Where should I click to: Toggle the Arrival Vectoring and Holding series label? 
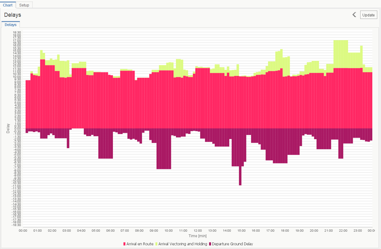pos(183,244)
